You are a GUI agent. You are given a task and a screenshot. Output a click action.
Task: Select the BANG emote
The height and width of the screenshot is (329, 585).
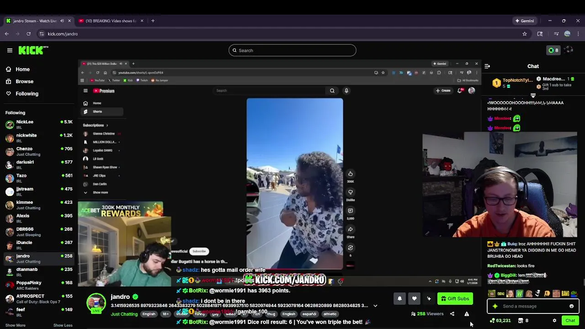point(565,294)
